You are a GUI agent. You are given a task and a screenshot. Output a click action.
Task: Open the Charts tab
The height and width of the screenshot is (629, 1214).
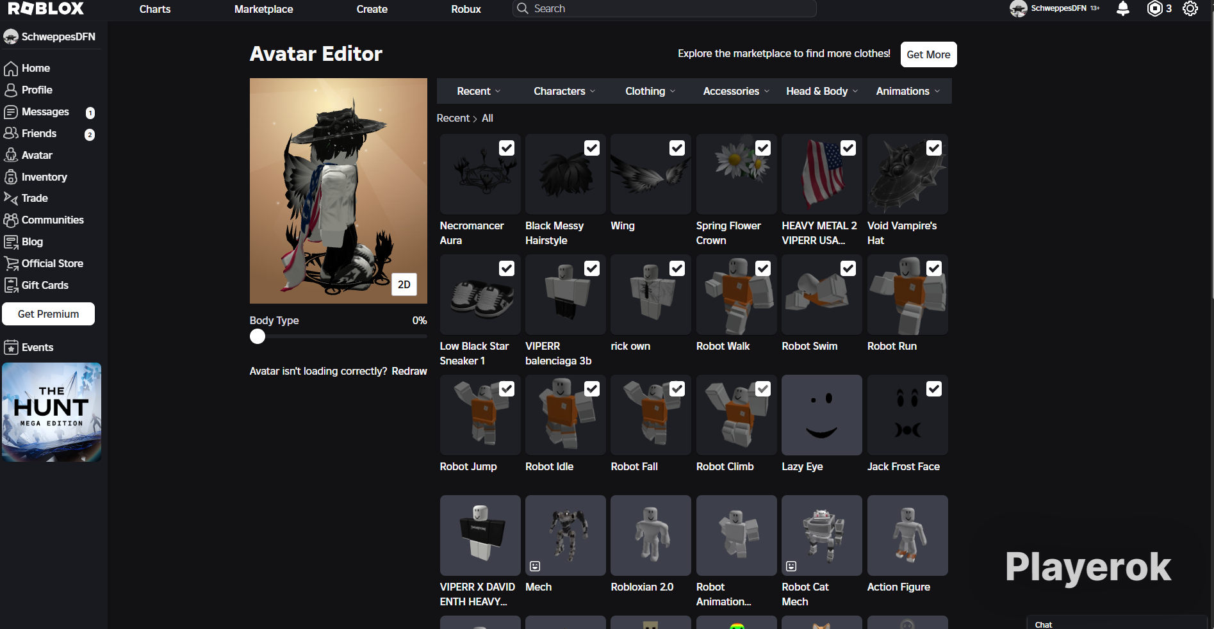(x=155, y=9)
